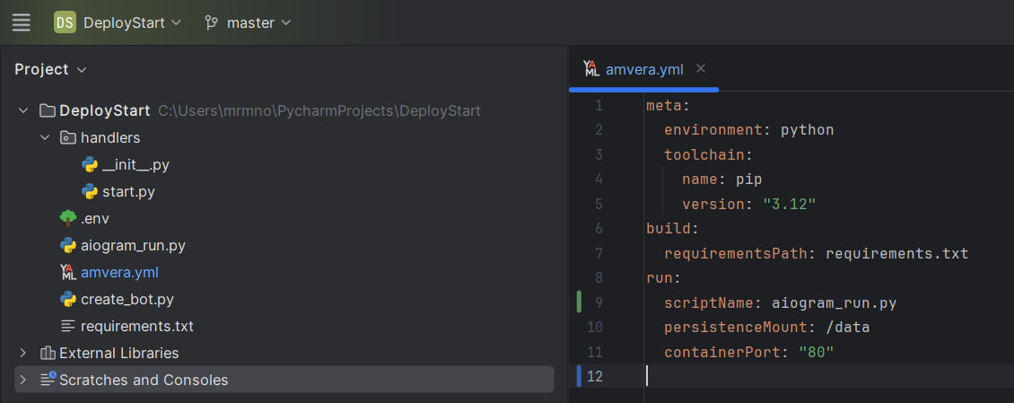Collapse the DeployStart root folder
This screenshot has height=403, width=1014.
[x=23, y=111]
